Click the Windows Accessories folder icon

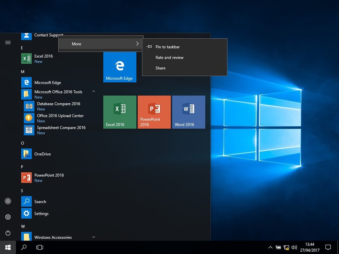click(26, 236)
